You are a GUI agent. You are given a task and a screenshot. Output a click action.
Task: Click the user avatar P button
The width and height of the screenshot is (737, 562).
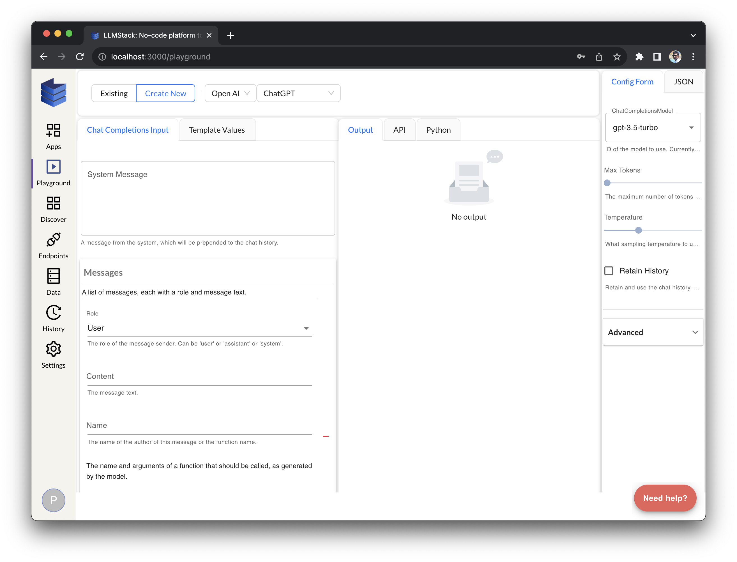click(x=53, y=500)
